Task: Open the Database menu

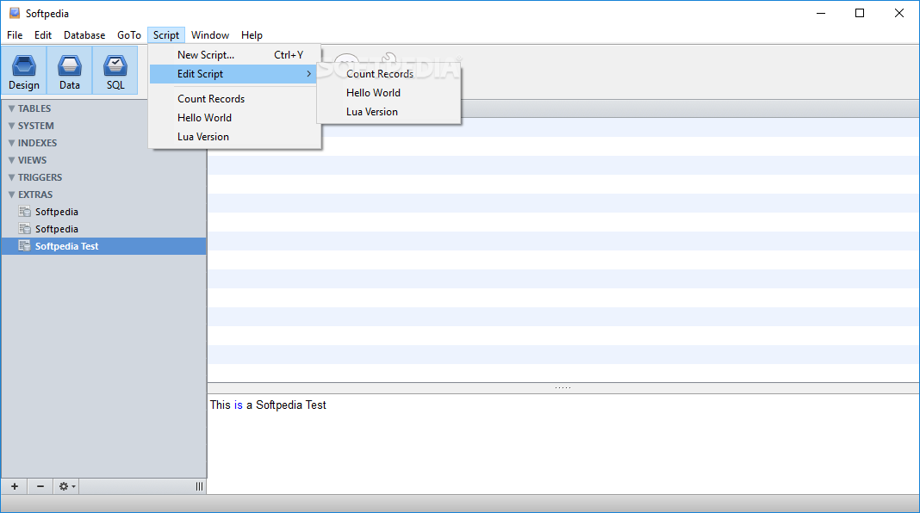Action: pyautogui.click(x=84, y=35)
